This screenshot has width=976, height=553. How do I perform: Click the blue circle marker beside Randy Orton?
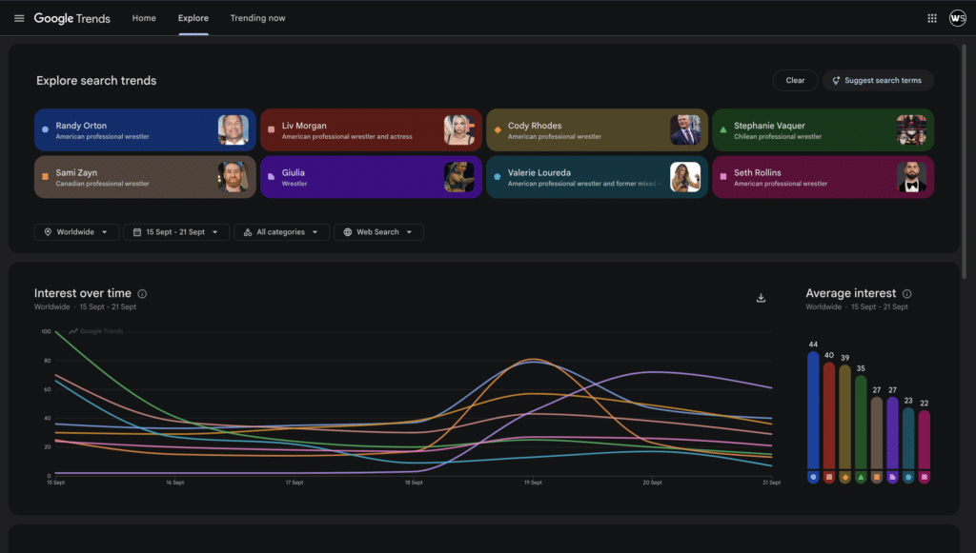pos(45,129)
